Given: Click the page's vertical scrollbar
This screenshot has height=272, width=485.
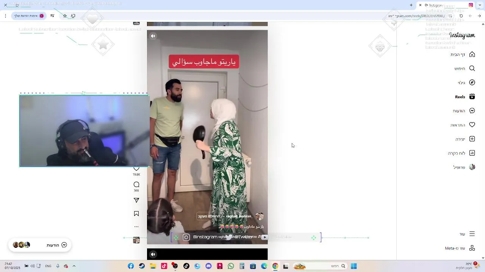Looking at the screenshot, I should point(482,141).
